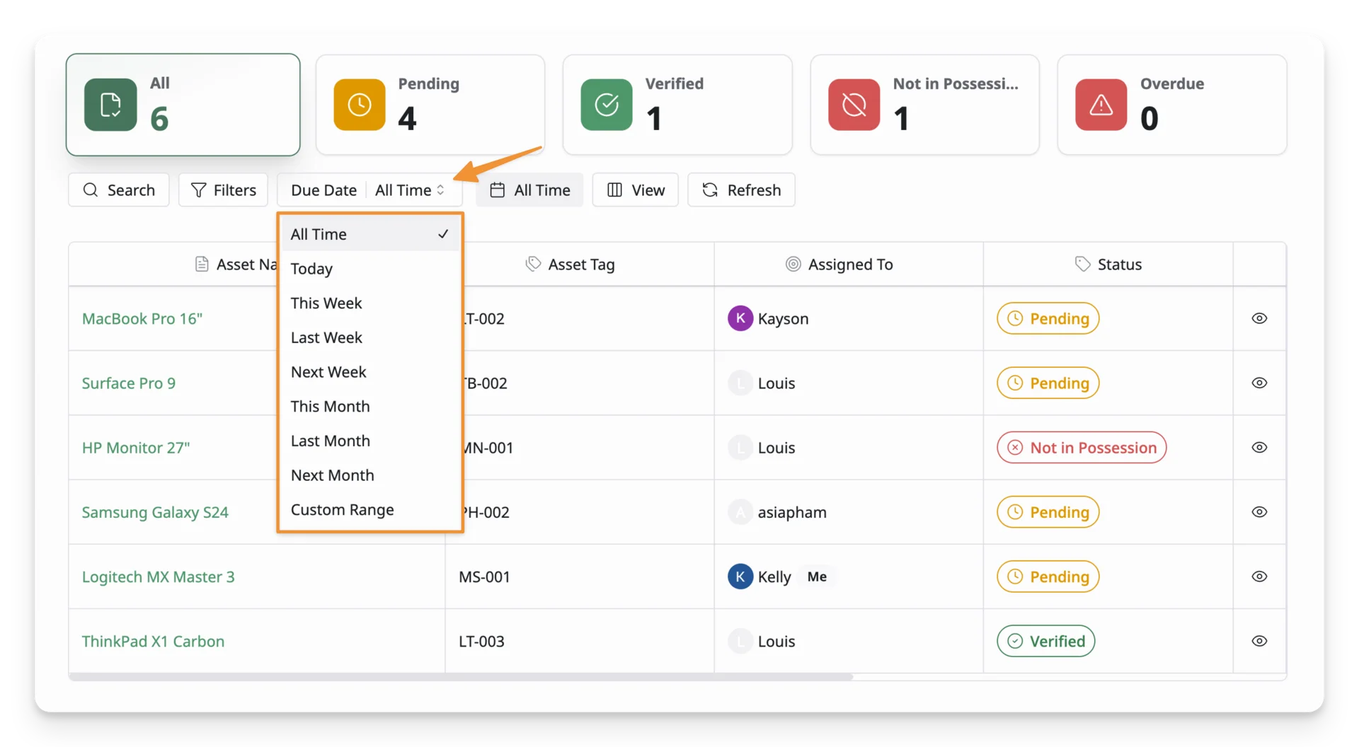Screen dimensions: 1359x747
Task: Click the View columns icon
Action: 615,190
